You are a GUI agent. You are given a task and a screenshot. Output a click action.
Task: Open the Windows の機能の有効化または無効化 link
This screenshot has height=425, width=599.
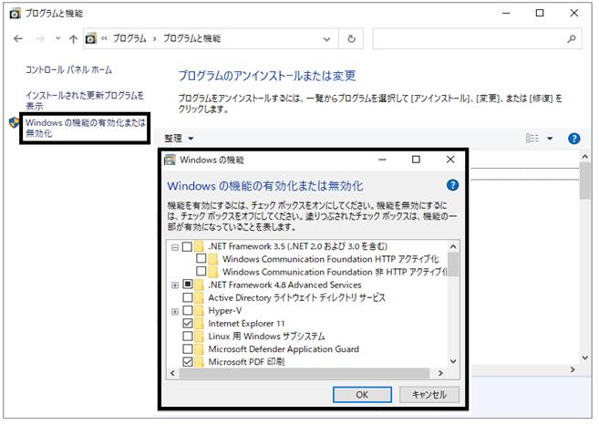click(x=85, y=128)
